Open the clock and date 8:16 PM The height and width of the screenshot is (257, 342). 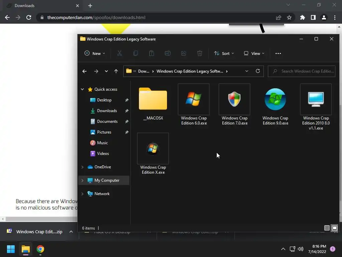(x=317, y=249)
